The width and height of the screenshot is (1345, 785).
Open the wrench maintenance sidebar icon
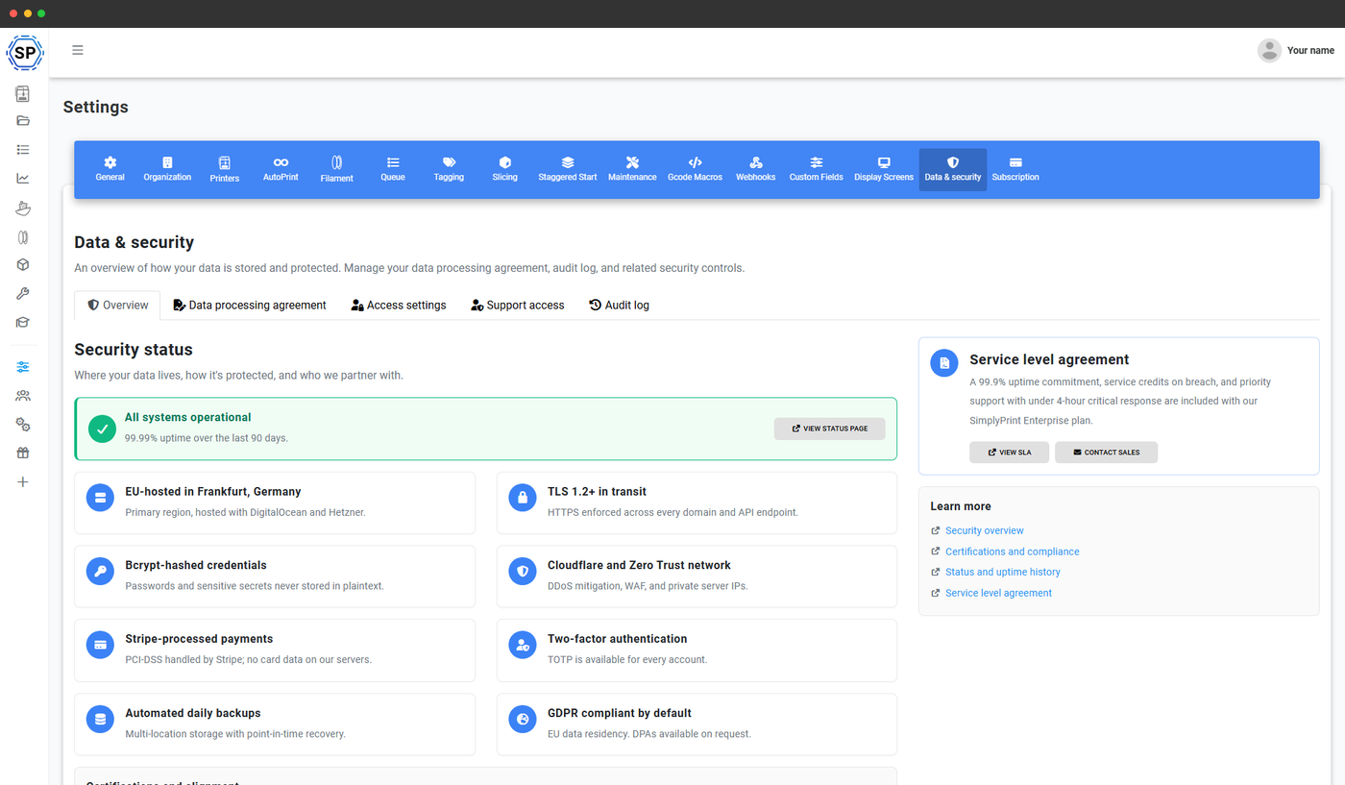click(23, 294)
